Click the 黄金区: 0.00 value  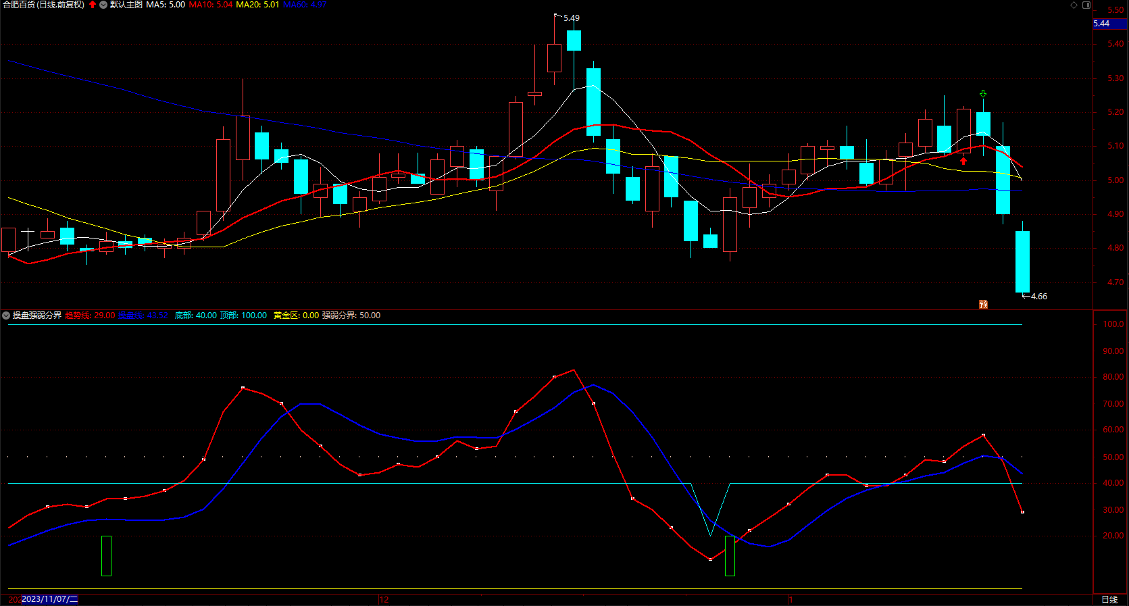pos(296,315)
